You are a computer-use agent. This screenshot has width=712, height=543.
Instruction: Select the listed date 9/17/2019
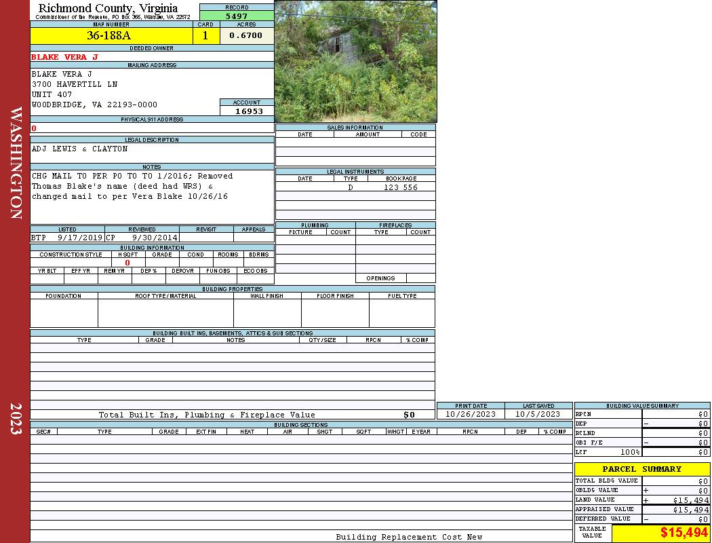pos(80,238)
